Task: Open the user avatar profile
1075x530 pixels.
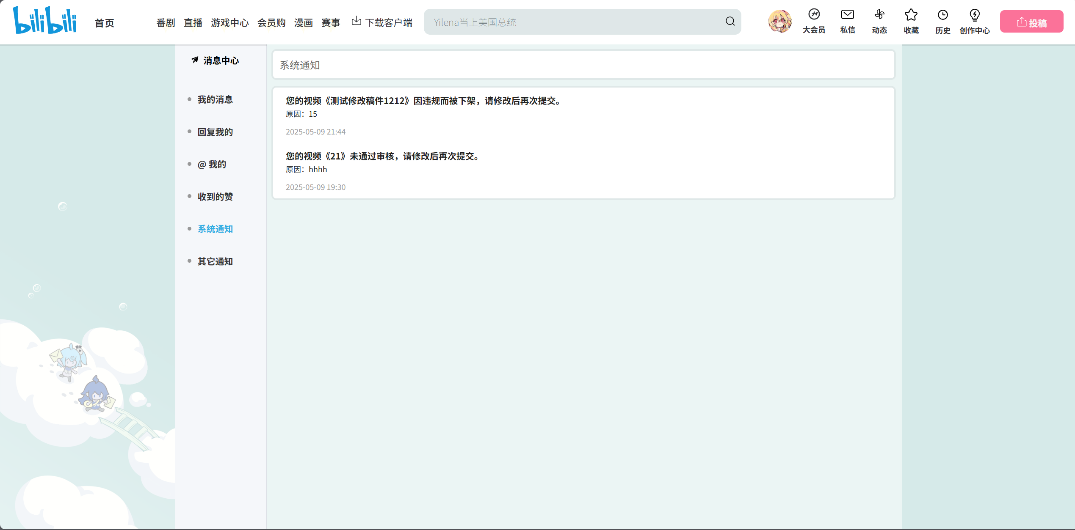Action: pyautogui.click(x=779, y=22)
